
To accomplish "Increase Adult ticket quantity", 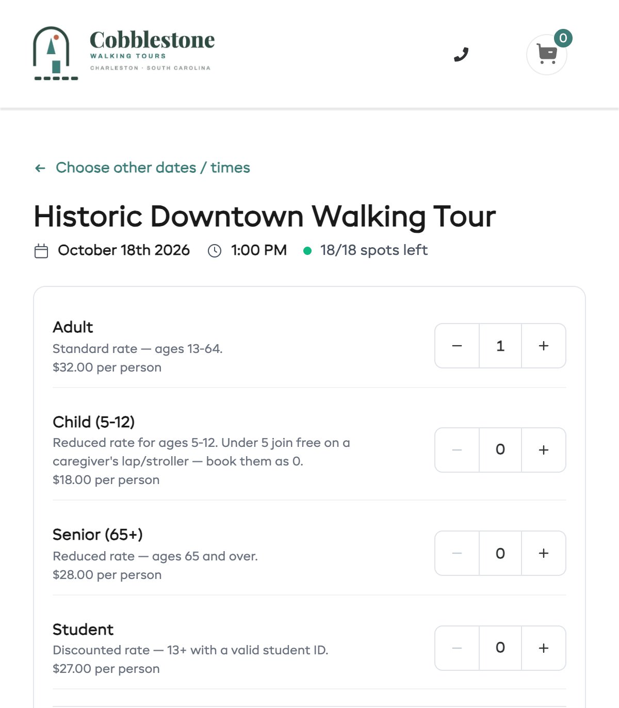I will [544, 346].
